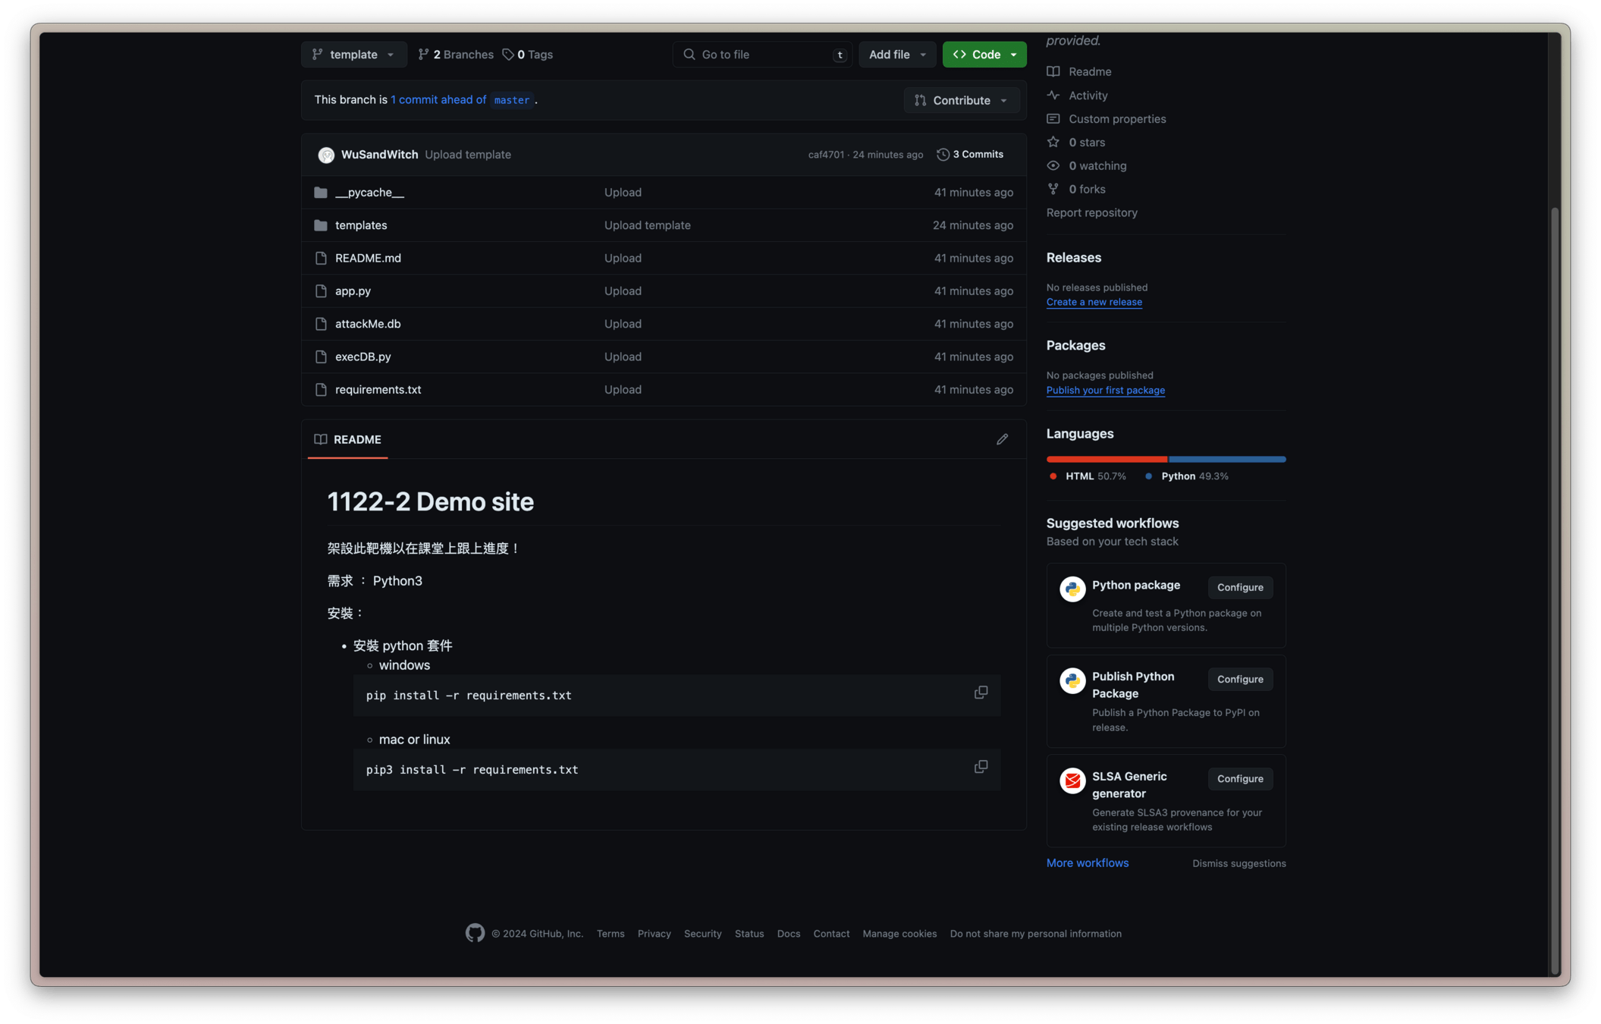The height and width of the screenshot is (1024, 1601).
Task: Select the README tab
Action: point(348,439)
